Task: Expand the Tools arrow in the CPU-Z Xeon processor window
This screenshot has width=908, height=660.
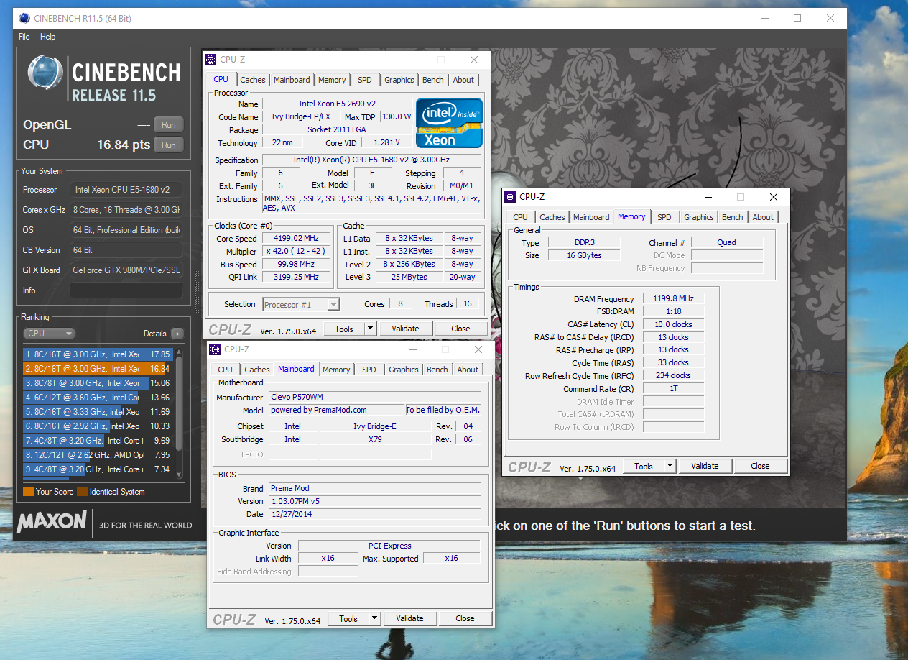Action: click(x=371, y=329)
